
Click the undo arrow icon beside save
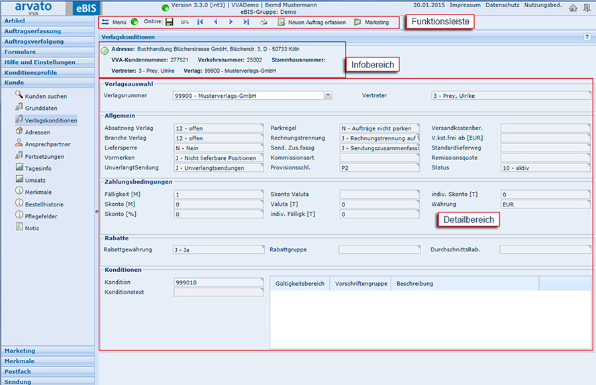[185, 22]
